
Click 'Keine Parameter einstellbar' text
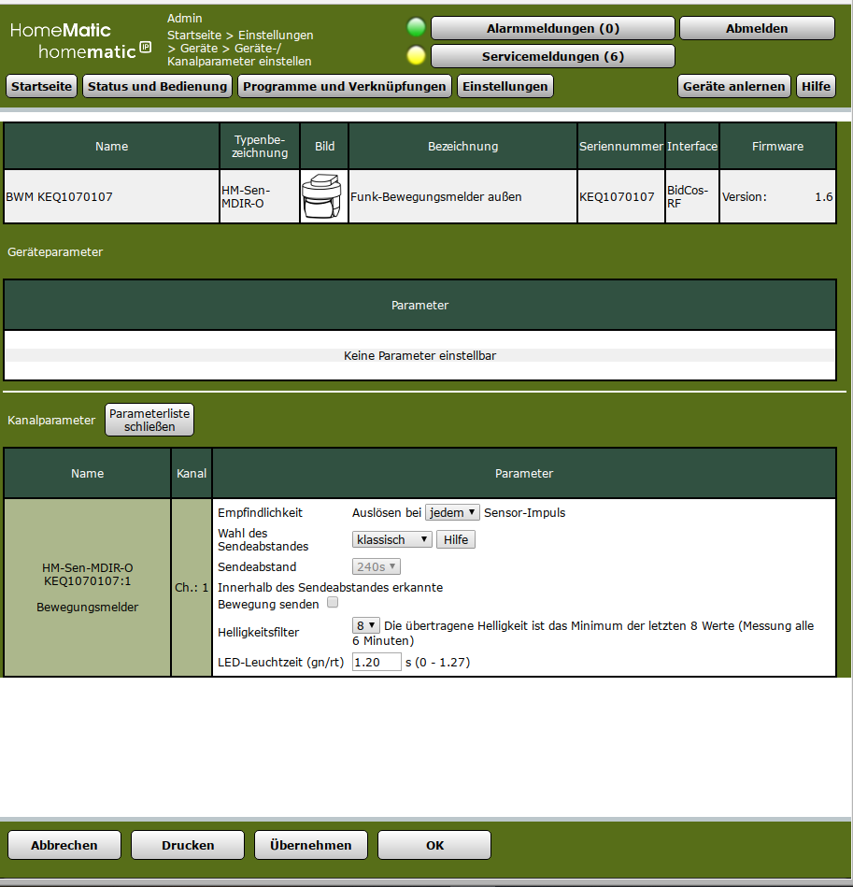(x=420, y=356)
